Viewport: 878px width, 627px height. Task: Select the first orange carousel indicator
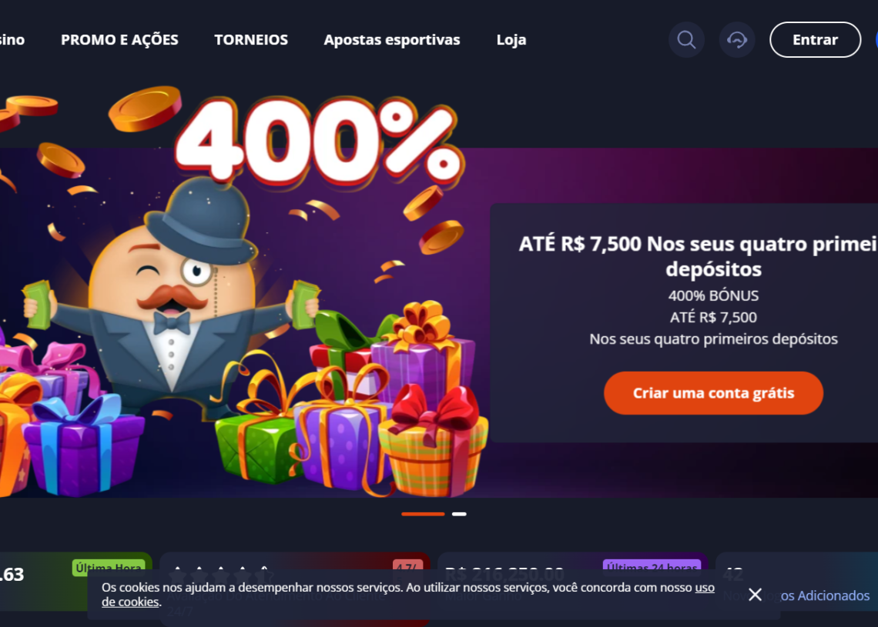click(x=423, y=514)
